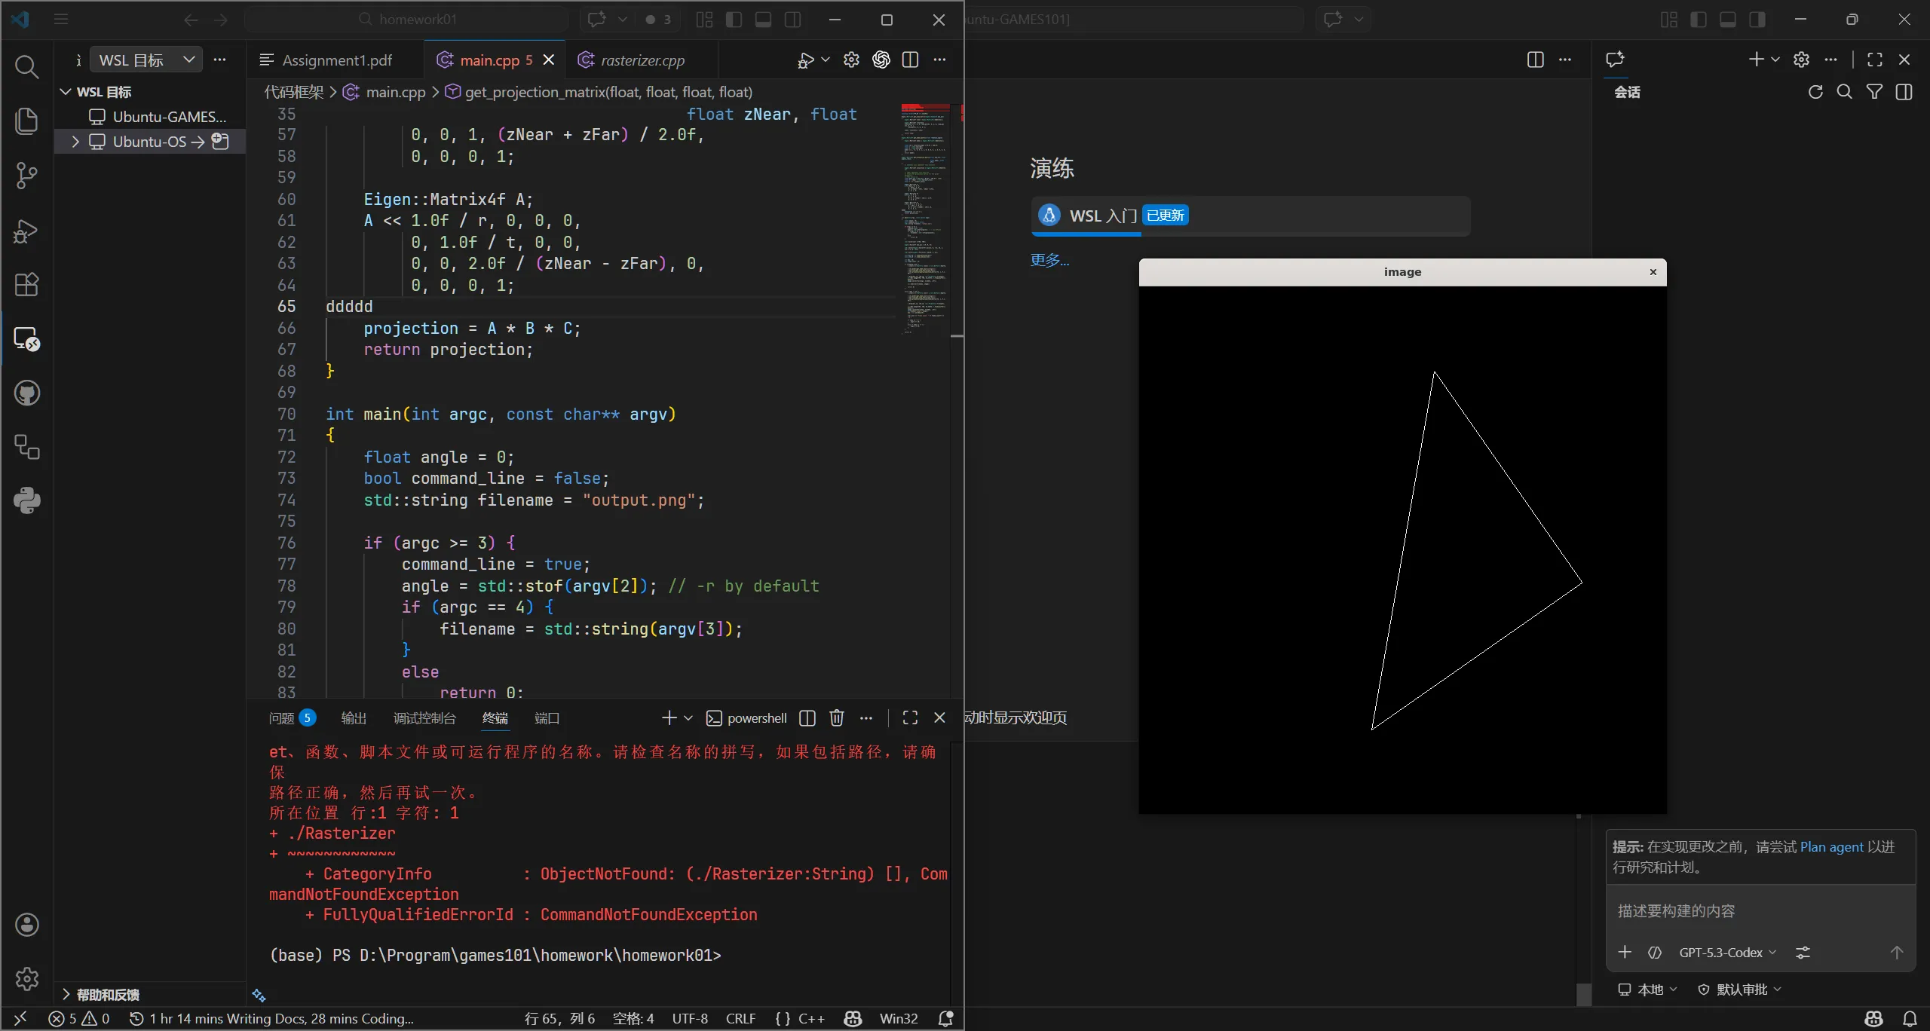The height and width of the screenshot is (1031, 1930).
Task: Toggle maximize terminal panel size
Action: pyautogui.click(x=910, y=718)
